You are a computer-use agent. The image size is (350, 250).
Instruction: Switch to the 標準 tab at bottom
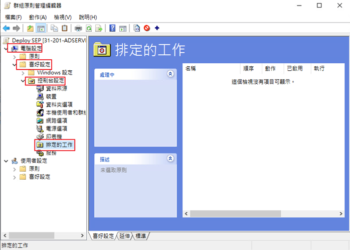click(141, 236)
